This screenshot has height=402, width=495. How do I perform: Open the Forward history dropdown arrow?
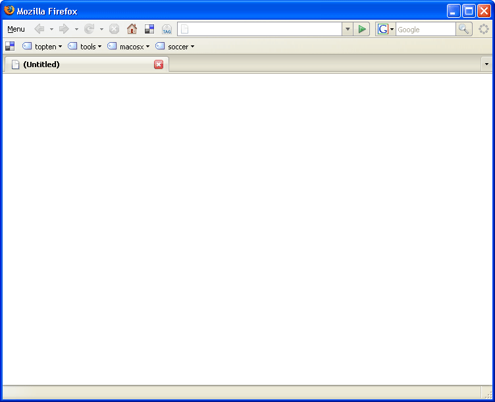tap(76, 30)
